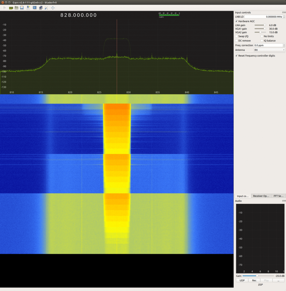The width and height of the screenshot is (286, 291).
Task: Enable the Swap I/Q checkbox
Action: pos(236,36)
